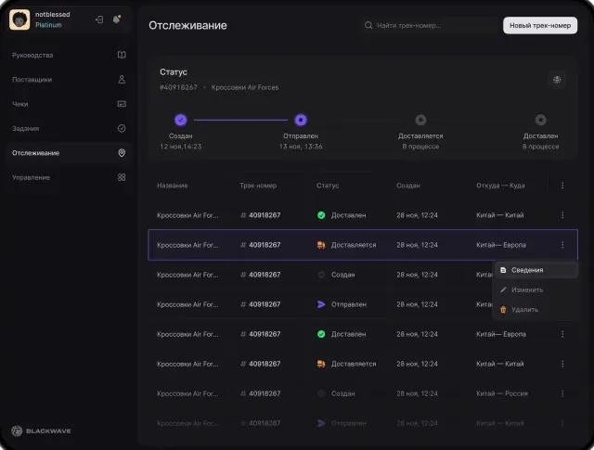
Task: Click the notblessed profile avatar
Action: [x=19, y=19]
